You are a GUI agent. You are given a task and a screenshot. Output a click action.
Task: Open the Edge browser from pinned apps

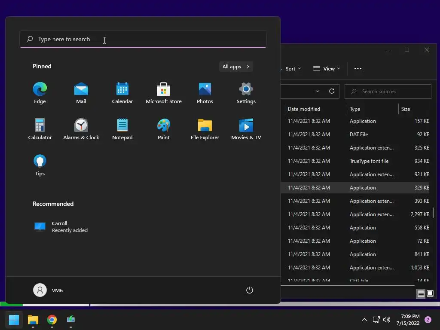click(40, 93)
